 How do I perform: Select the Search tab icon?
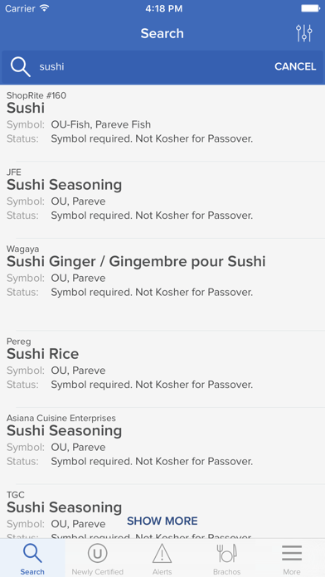(32, 554)
